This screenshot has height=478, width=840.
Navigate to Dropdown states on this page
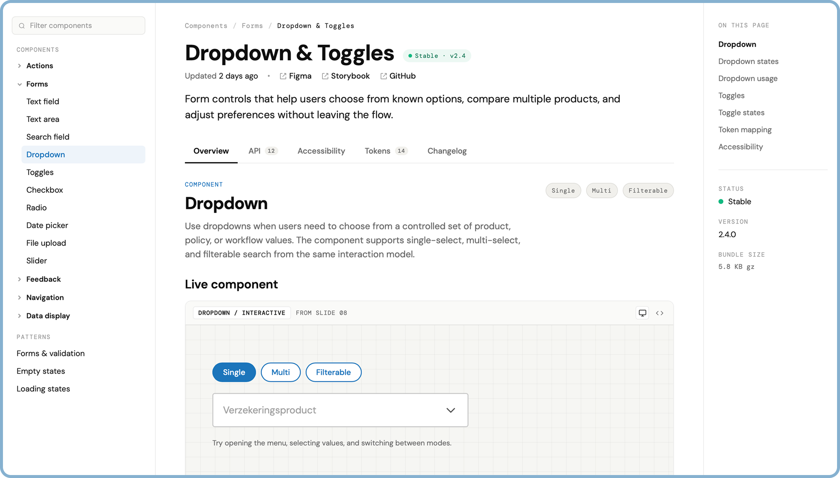(748, 61)
